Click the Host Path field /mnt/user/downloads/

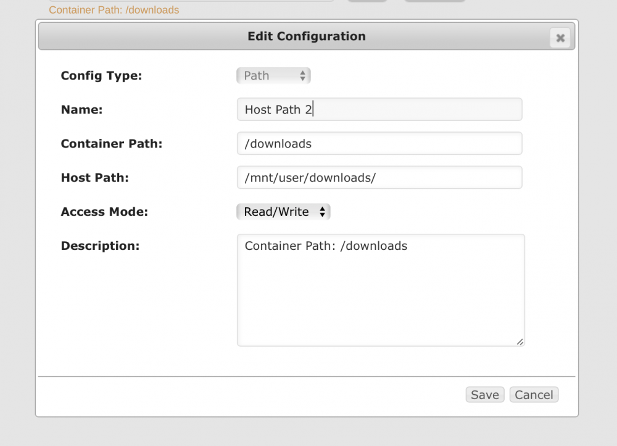click(x=379, y=178)
